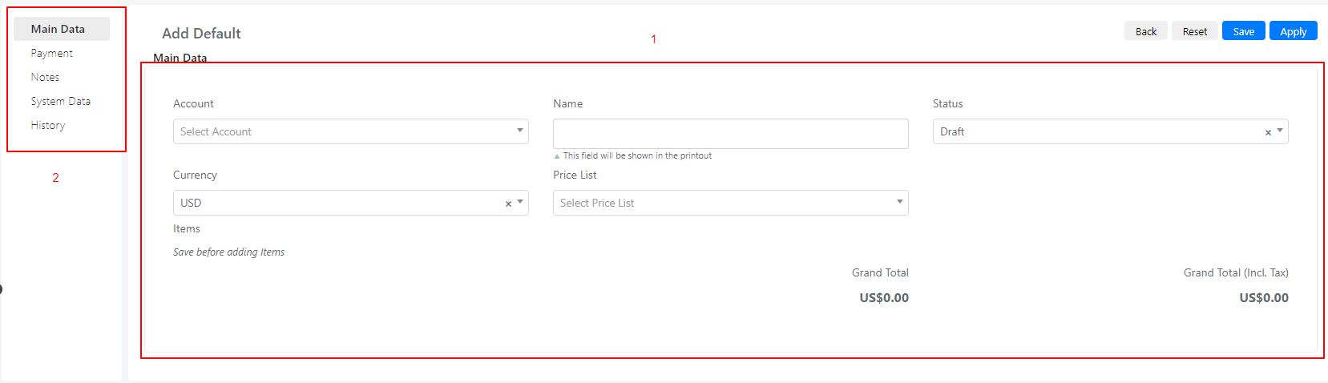The height and width of the screenshot is (383, 1328).
Task: Click the printout hint triangle icon
Action: pyautogui.click(x=557, y=156)
